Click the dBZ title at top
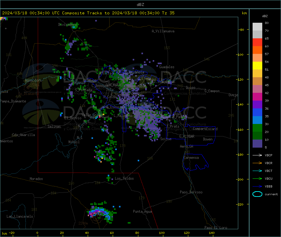Screen dimensions: 281x237 [x=140, y=5]
